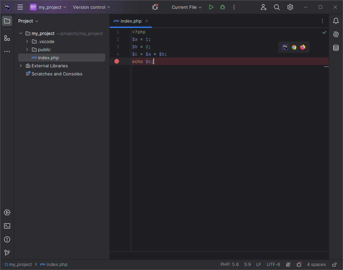Screen dimensions: 343x270
Task: Open page in Firefox browser
Action: point(303,47)
